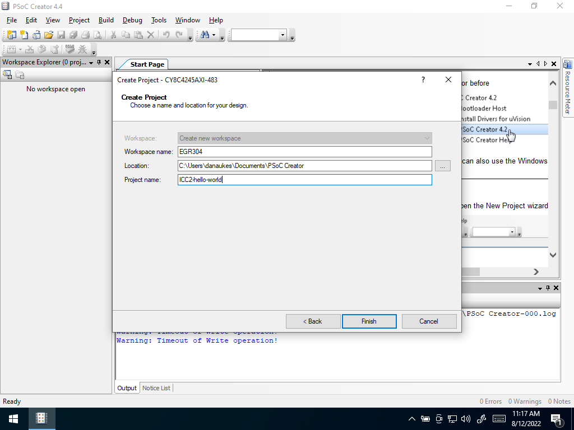
Task: Click the Build project toolbar icon
Action: coord(11,49)
